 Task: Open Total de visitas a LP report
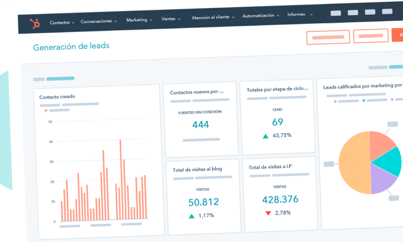pyautogui.click(x=270, y=167)
